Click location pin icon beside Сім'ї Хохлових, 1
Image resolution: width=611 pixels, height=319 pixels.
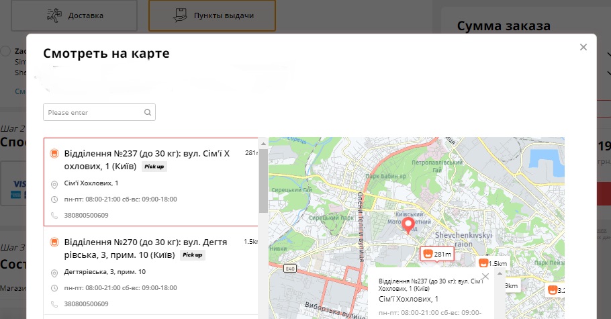(x=54, y=184)
